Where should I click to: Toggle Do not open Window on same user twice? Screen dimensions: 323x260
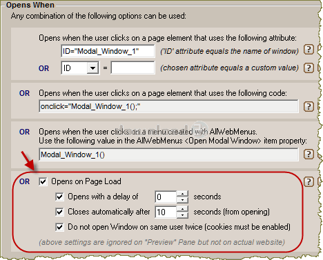[59, 227]
